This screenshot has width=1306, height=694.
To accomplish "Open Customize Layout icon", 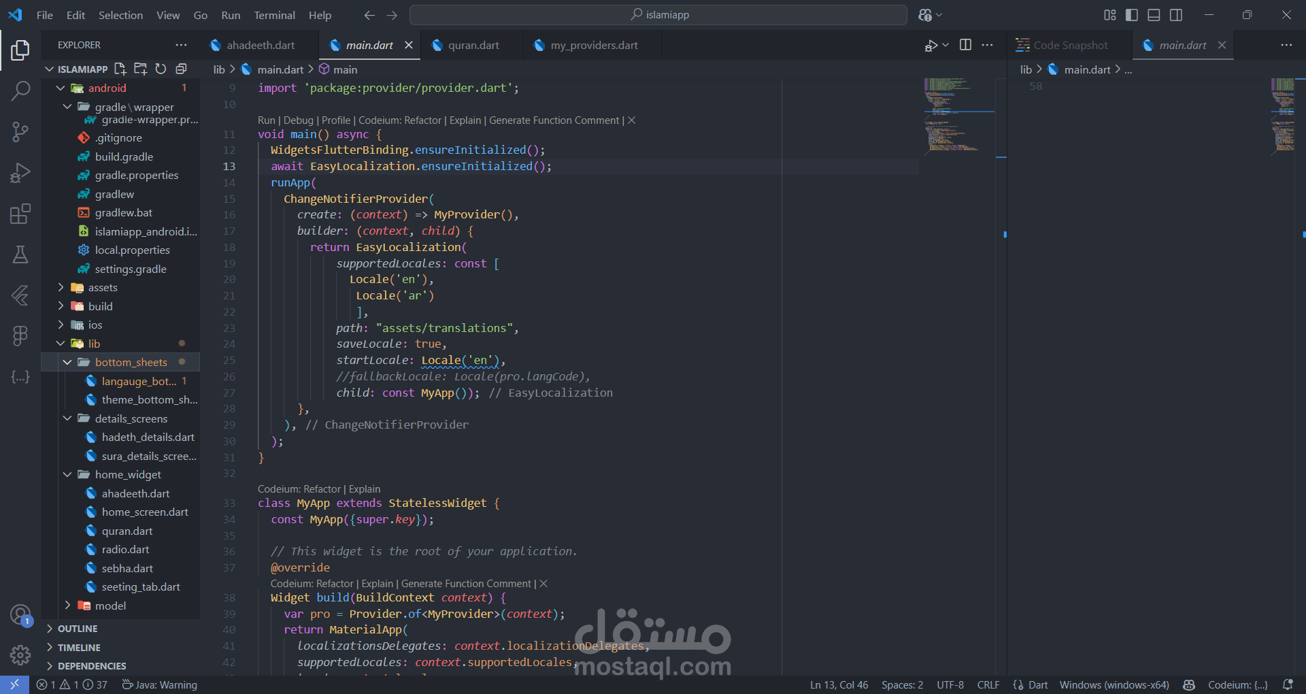I will click(x=1110, y=15).
